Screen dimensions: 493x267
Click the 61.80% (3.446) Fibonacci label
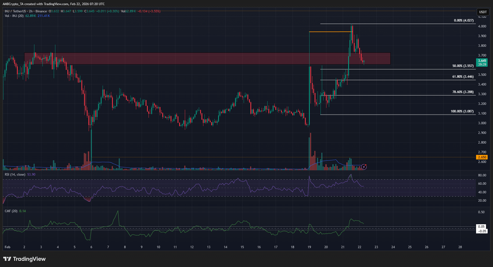[463, 76]
